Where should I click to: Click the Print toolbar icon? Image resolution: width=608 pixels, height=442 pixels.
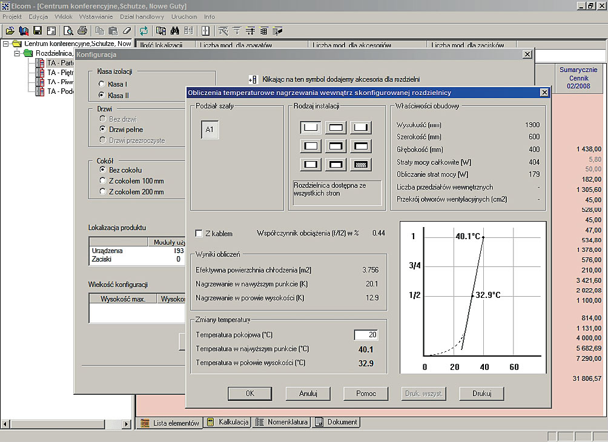pos(83,30)
